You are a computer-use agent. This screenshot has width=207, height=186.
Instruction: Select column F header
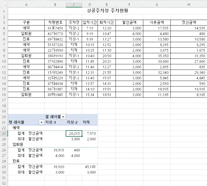(x=129, y=5)
